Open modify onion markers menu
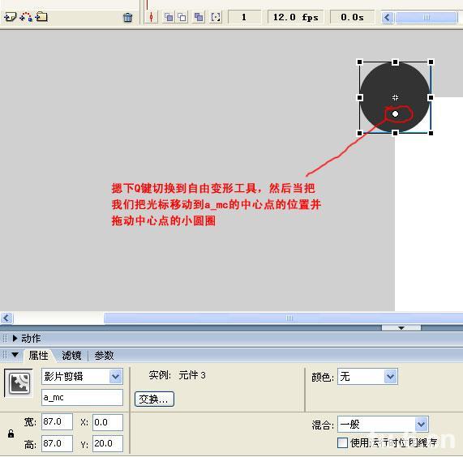Image resolution: width=463 pixels, height=457 pixels. click(x=216, y=17)
